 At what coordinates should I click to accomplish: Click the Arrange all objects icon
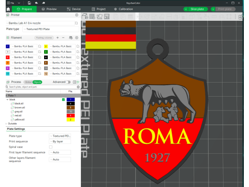(107, 17)
